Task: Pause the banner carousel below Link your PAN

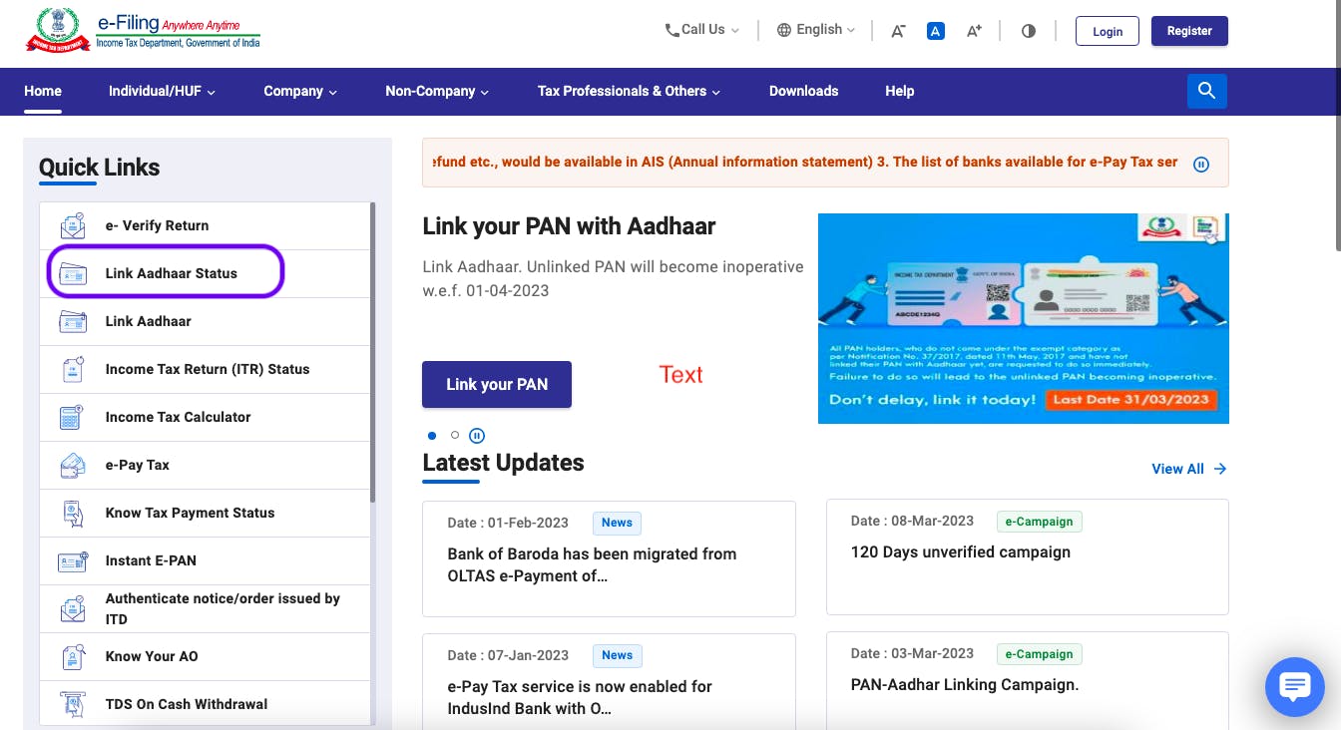Action: point(477,436)
